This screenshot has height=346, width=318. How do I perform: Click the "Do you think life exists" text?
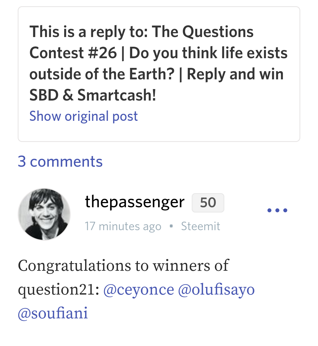(x=208, y=53)
